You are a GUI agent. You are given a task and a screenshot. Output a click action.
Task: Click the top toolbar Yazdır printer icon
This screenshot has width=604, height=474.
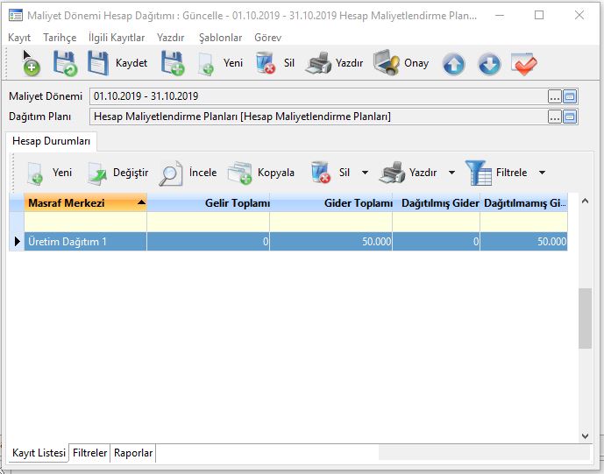(x=319, y=64)
